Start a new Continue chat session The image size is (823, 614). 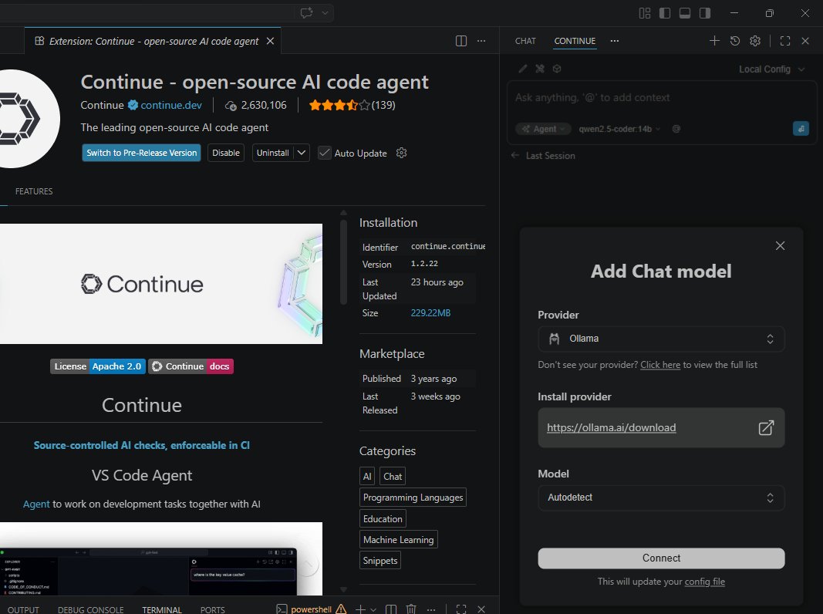(x=714, y=41)
